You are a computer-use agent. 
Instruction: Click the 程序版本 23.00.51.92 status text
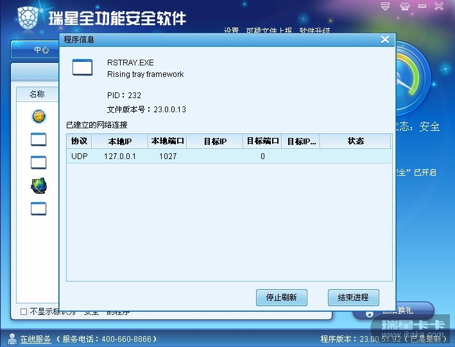[x=383, y=339]
